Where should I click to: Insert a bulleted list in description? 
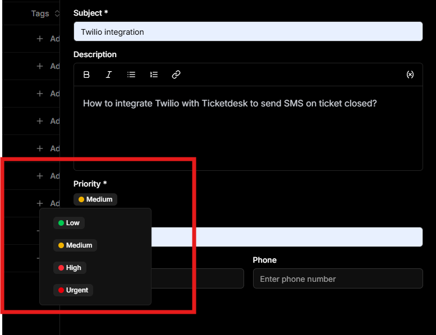click(131, 75)
